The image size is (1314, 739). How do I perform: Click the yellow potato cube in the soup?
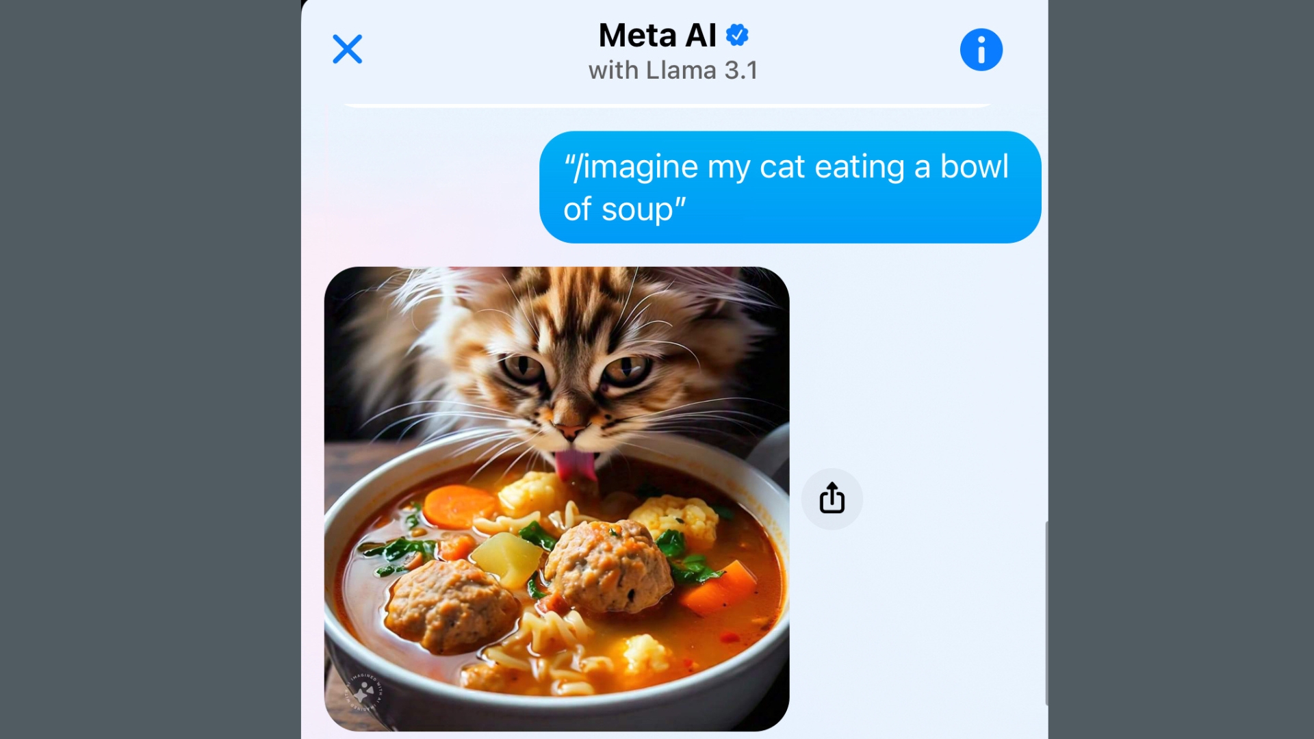pyautogui.click(x=507, y=559)
